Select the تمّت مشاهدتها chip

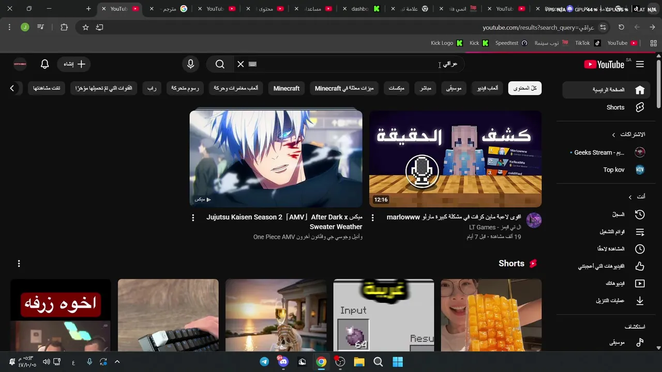[47, 88]
